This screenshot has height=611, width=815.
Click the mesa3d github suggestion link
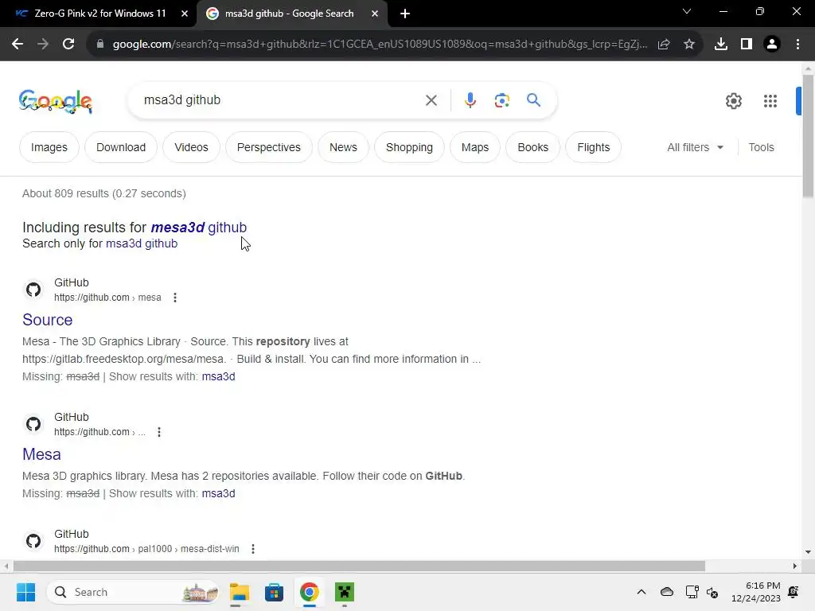[x=198, y=228]
